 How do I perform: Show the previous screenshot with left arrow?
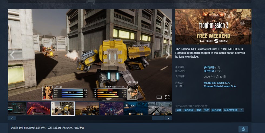coord(12,55)
